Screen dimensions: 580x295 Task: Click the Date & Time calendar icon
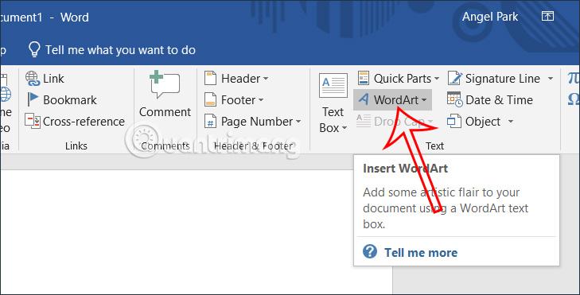point(454,99)
